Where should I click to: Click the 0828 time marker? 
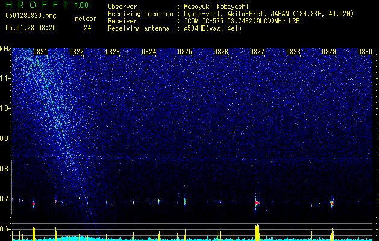tap(293, 52)
